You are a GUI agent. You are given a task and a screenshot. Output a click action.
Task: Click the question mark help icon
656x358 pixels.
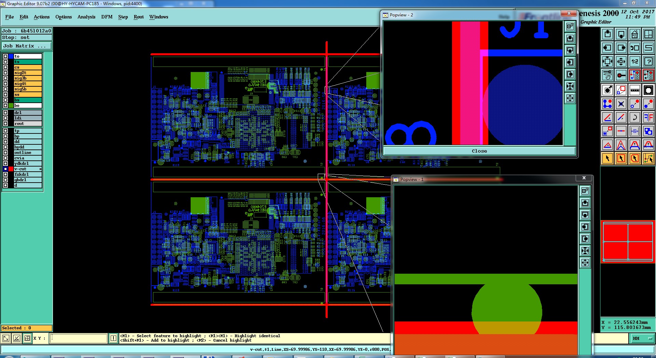[x=648, y=61]
